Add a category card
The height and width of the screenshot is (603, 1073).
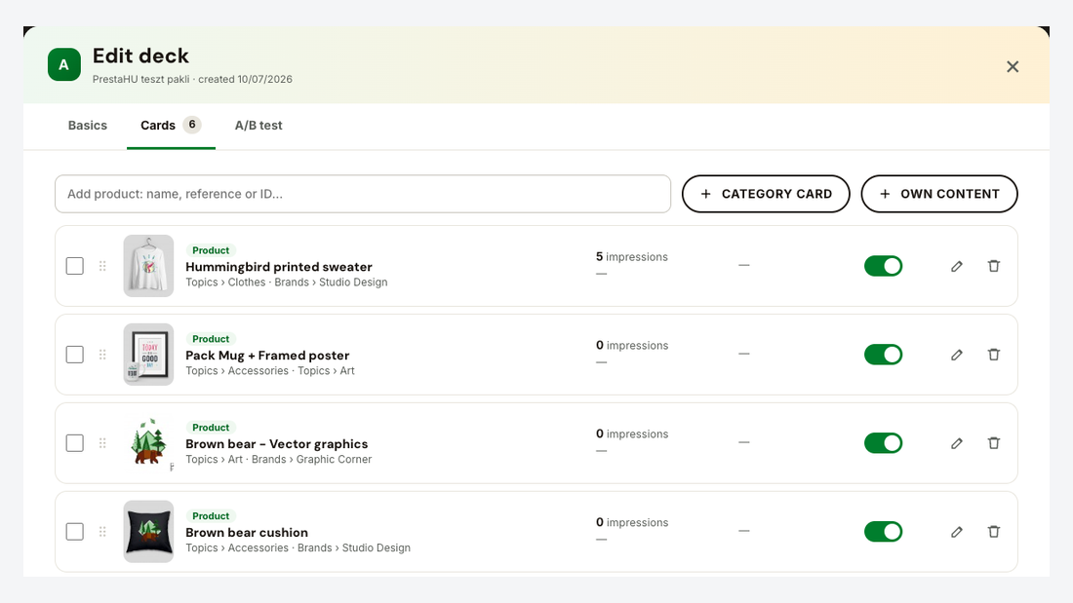click(766, 194)
